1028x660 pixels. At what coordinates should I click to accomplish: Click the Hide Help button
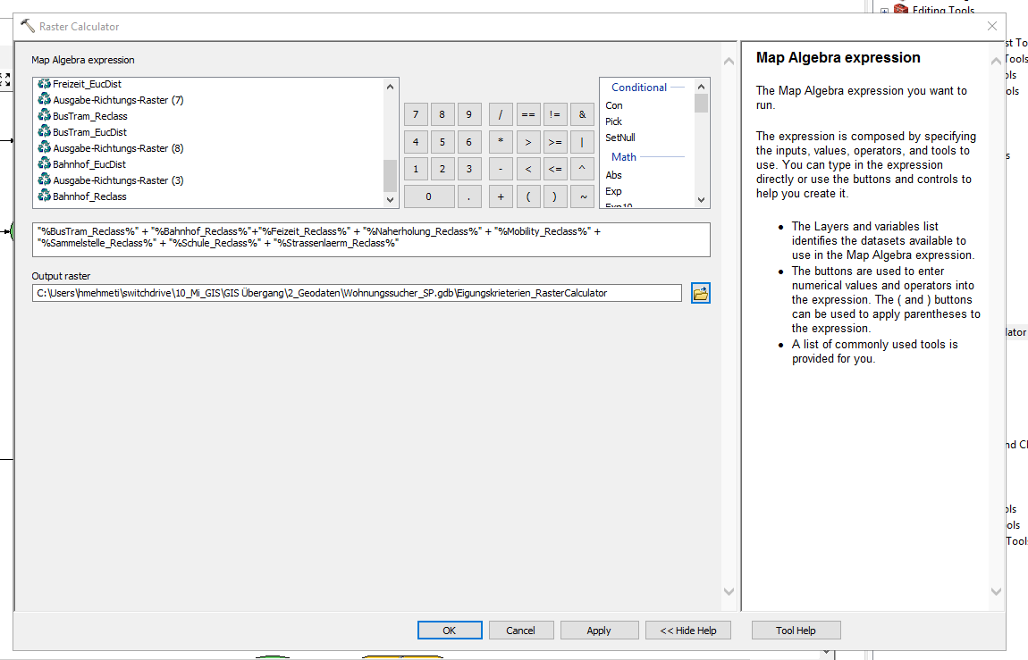687,631
